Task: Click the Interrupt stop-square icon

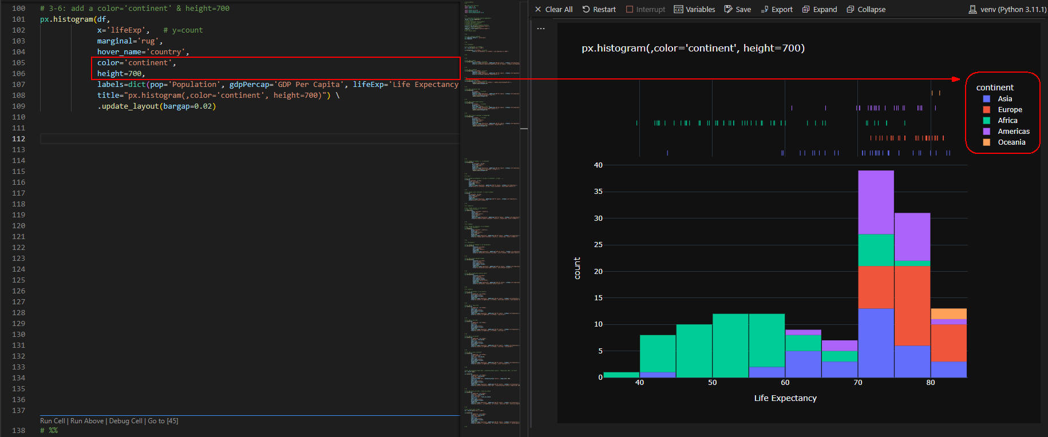Action: (630, 9)
